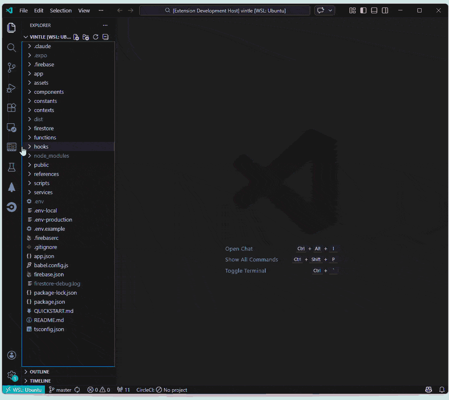Toggle the secondary side bar
The height and width of the screenshot is (400, 449).
(x=385, y=10)
